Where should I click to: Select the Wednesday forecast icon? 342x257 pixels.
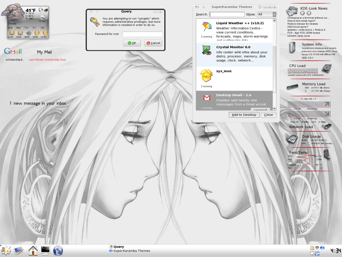(20, 33)
